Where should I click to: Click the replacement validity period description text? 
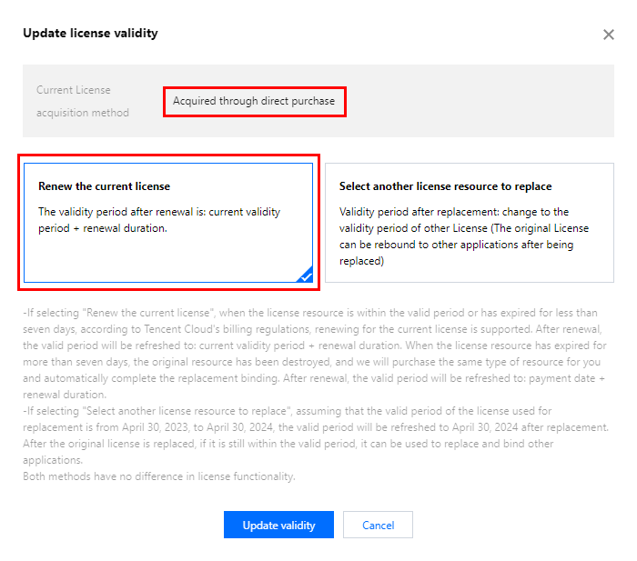(x=462, y=236)
